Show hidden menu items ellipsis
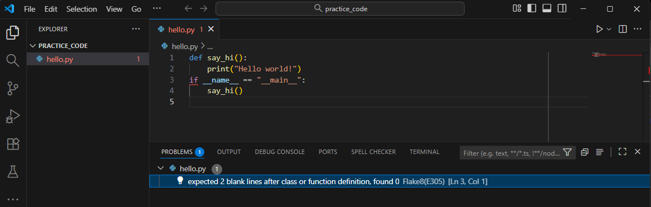The height and width of the screenshot is (207, 651). coord(157,8)
